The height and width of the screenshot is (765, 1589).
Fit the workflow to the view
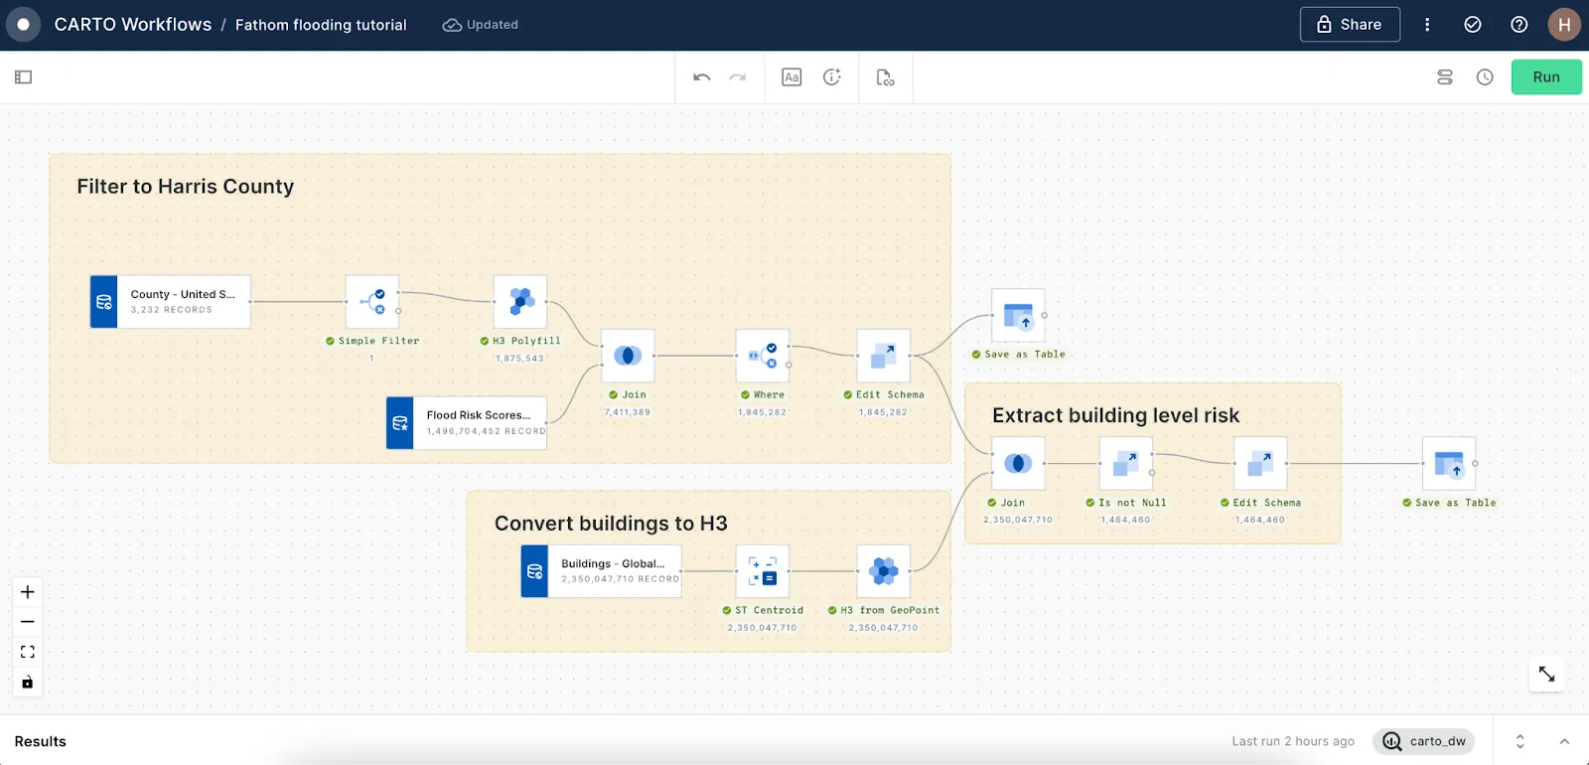(x=28, y=652)
